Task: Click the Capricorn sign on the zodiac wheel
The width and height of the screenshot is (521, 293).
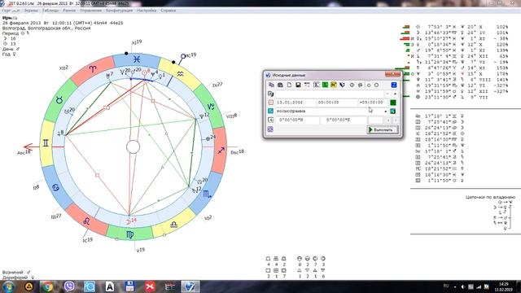Action: click(211, 107)
